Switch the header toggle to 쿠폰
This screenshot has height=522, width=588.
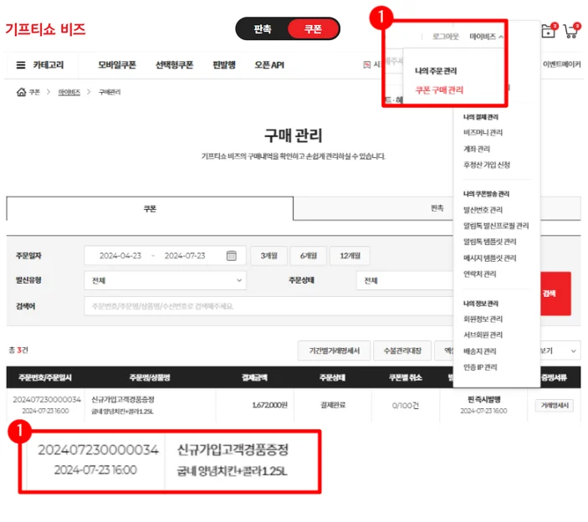313,29
